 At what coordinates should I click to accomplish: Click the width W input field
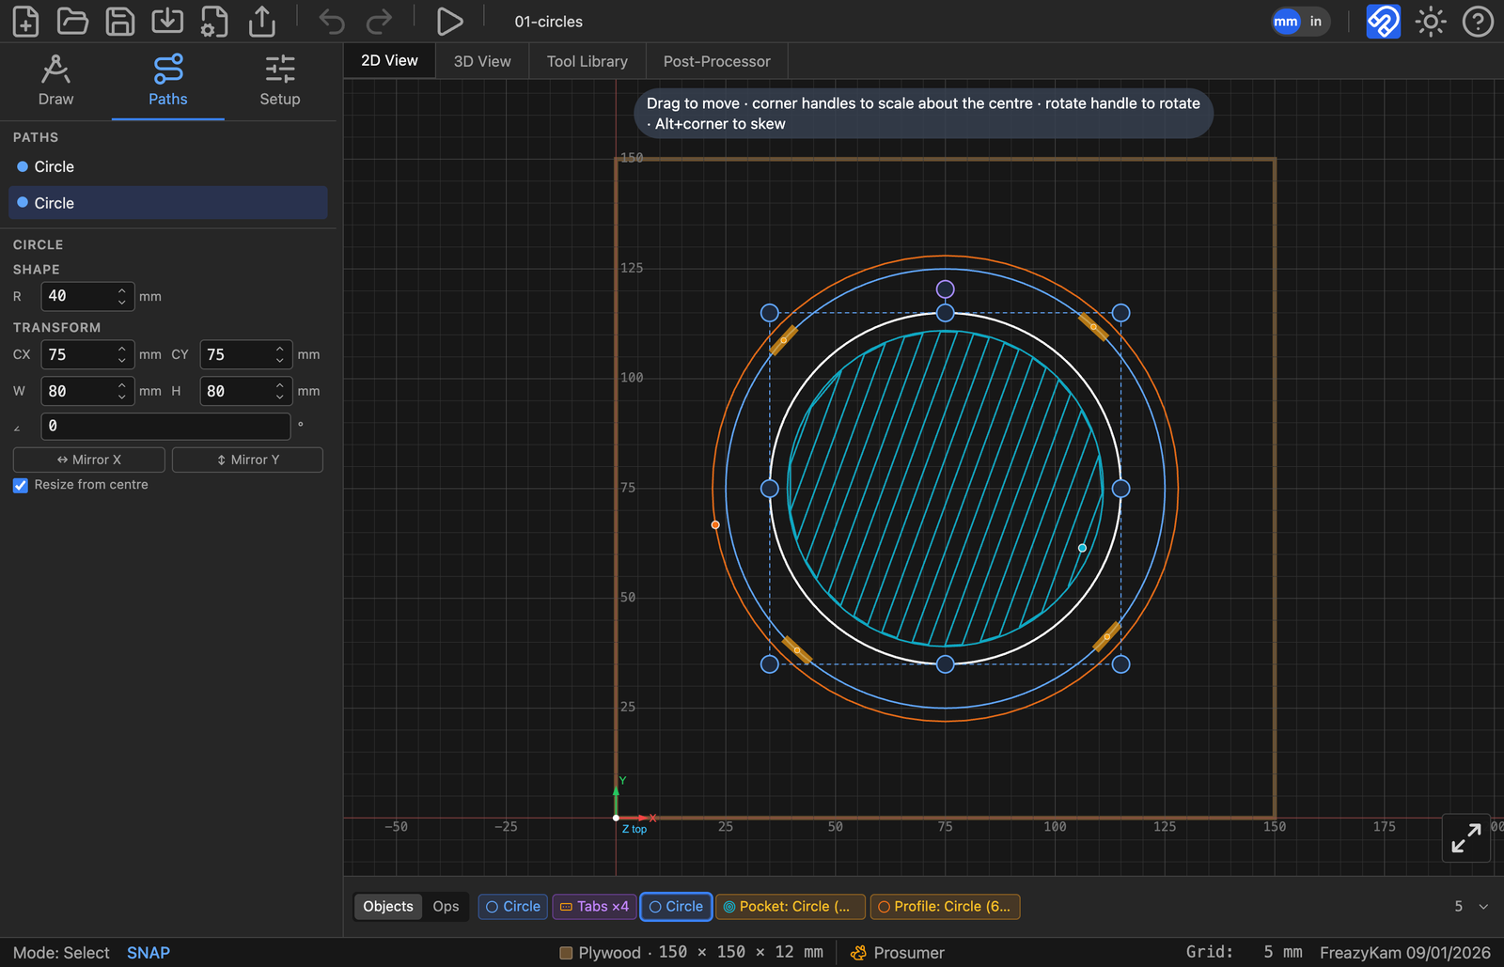tap(87, 391)
